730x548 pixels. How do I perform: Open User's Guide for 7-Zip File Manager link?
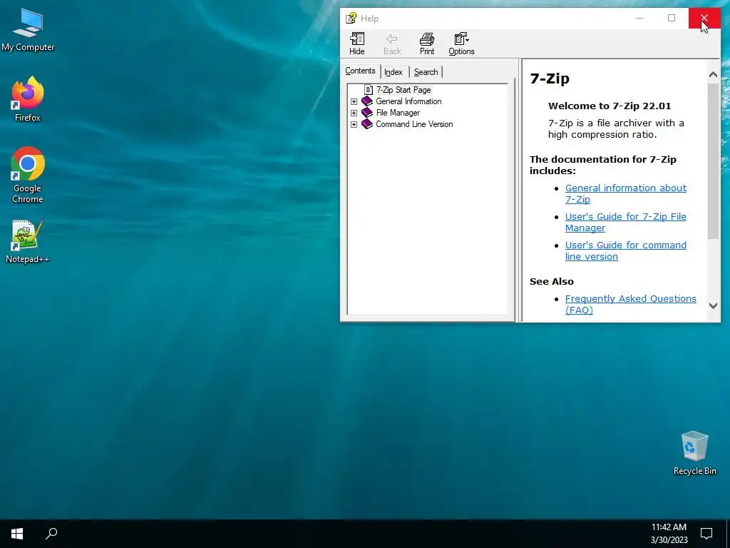[626, 223]
